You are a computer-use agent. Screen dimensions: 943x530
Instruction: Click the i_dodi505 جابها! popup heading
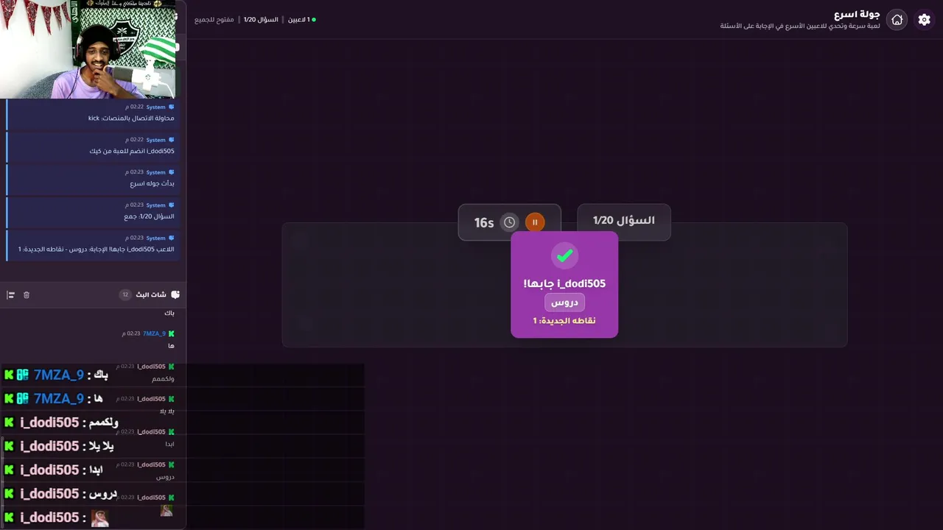[x=564, y=283]
